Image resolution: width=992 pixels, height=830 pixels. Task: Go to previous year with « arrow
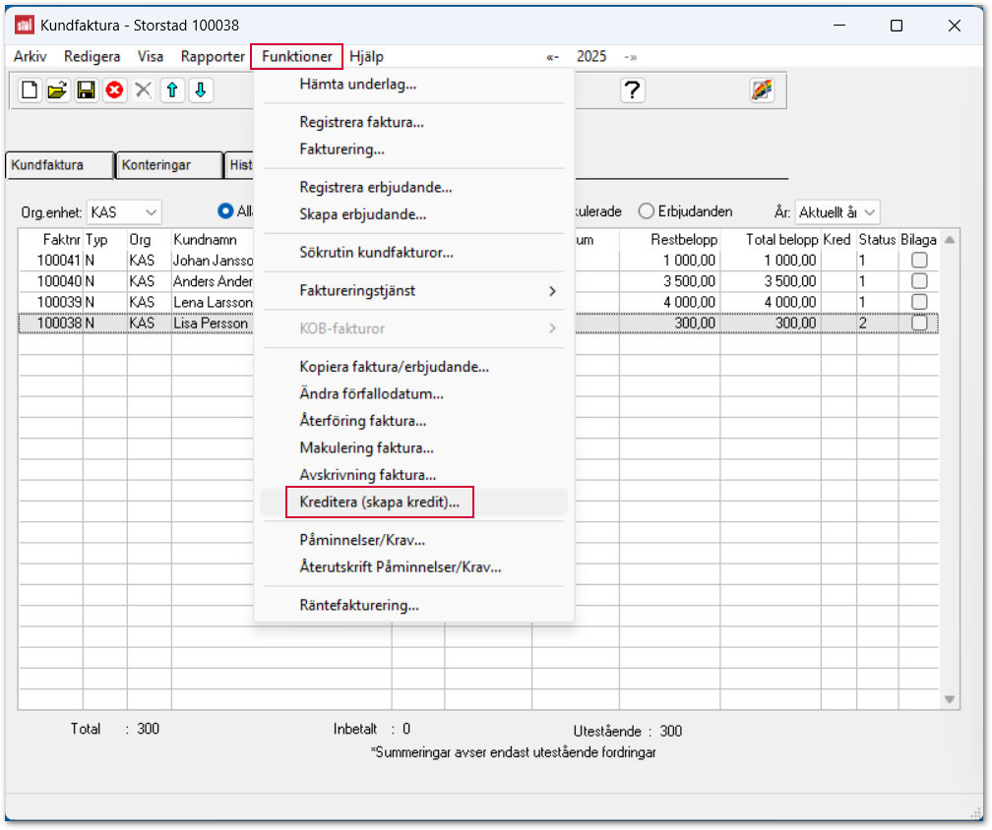(552, 57)
